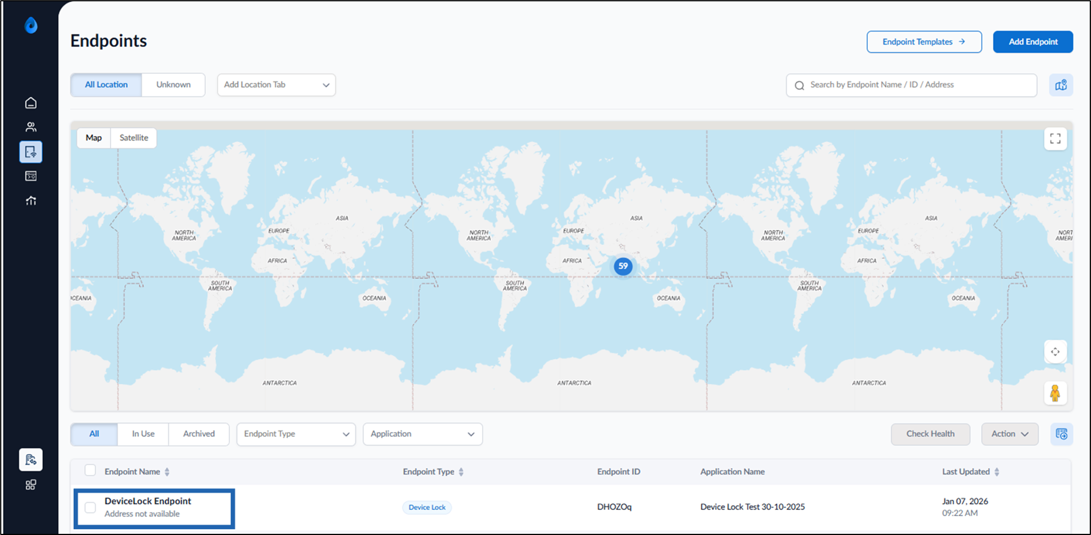Switch map to Map view
The height and width of the screenshot is (535, 1091).
point(94,138)
